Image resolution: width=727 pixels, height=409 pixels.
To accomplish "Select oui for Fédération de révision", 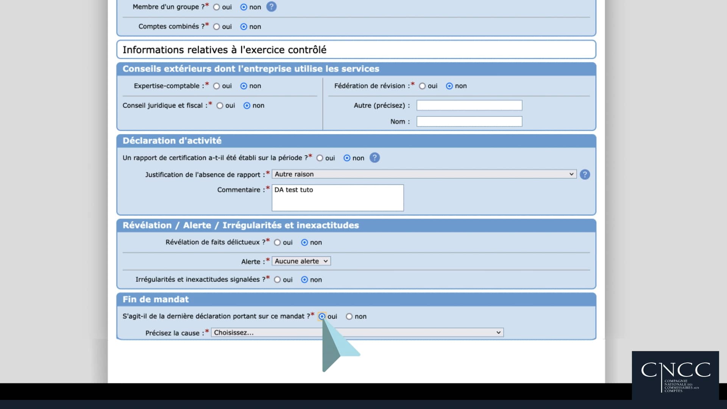I will [x=422, y=86].
